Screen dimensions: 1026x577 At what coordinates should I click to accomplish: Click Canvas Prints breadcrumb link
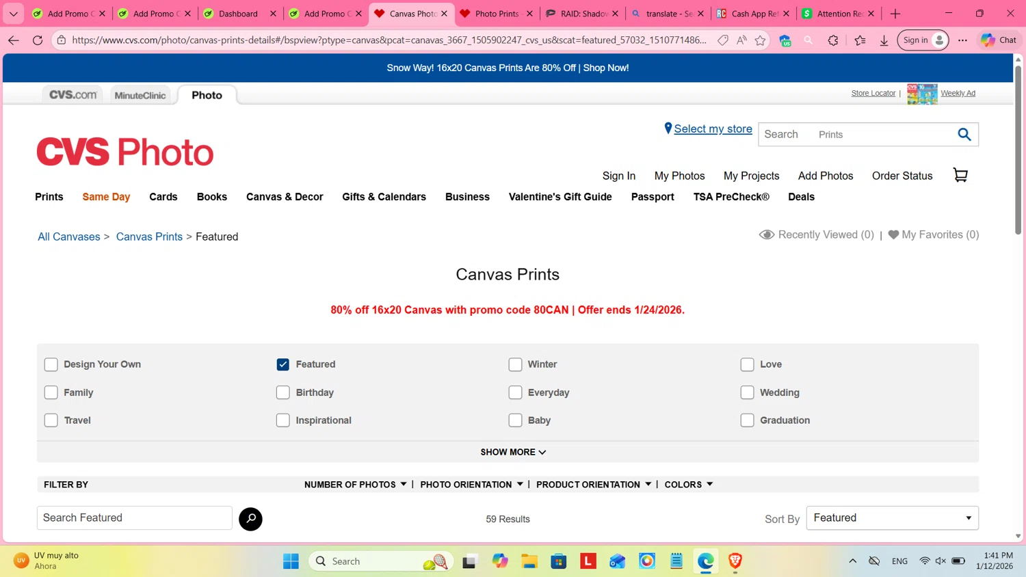click(x=149, y=237)
